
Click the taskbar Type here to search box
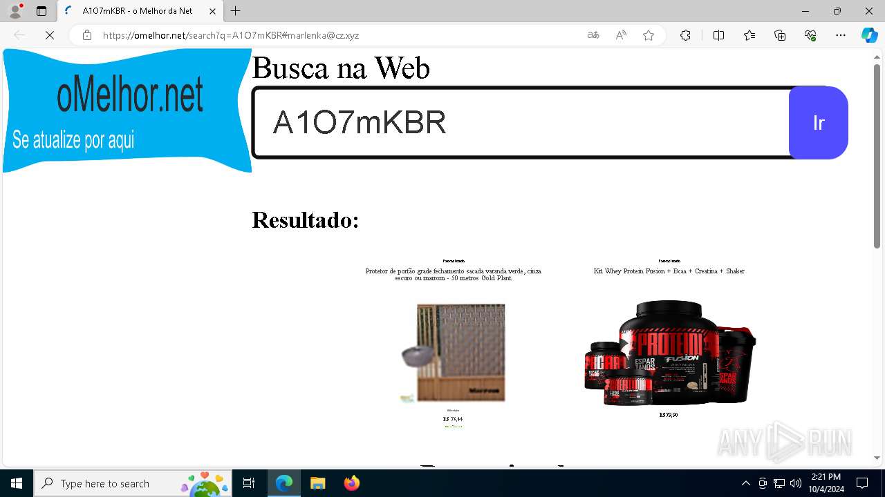[x=132, y=483]
